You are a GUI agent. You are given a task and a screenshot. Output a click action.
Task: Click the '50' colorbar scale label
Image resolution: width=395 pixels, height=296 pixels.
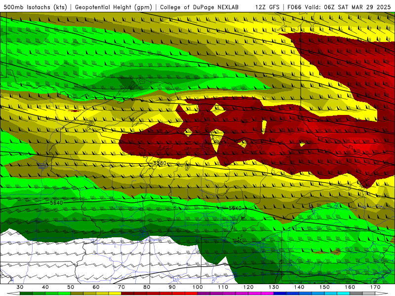(71, 287)
